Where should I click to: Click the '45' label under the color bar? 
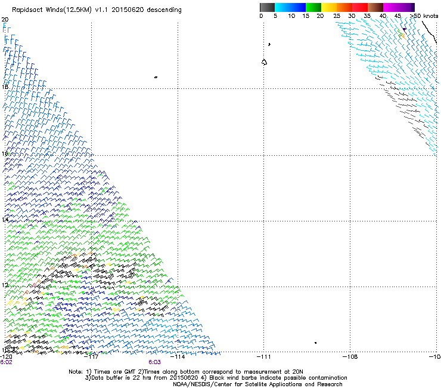[397, 16]
